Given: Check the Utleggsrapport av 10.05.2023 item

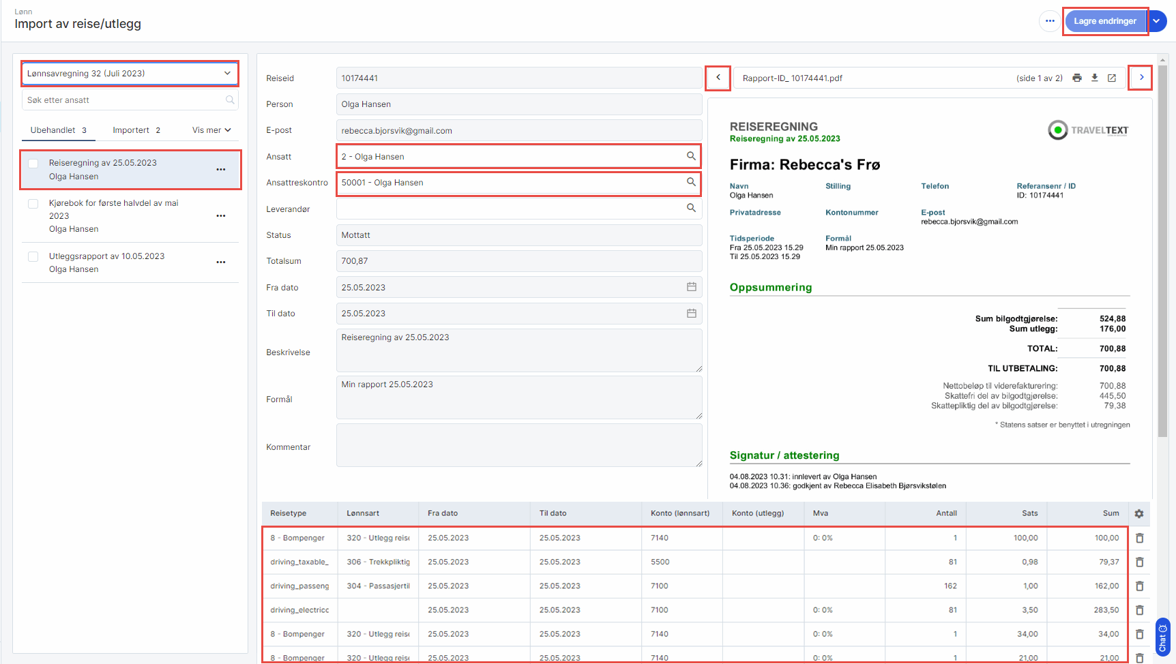Looking at the screenshot, I should pyautogui.click(x=33, y=257).
